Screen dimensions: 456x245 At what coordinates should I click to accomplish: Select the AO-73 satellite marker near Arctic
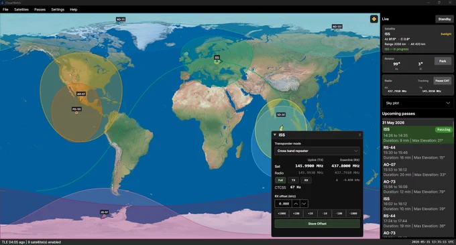pyautogui.click(x=121, y=23)
